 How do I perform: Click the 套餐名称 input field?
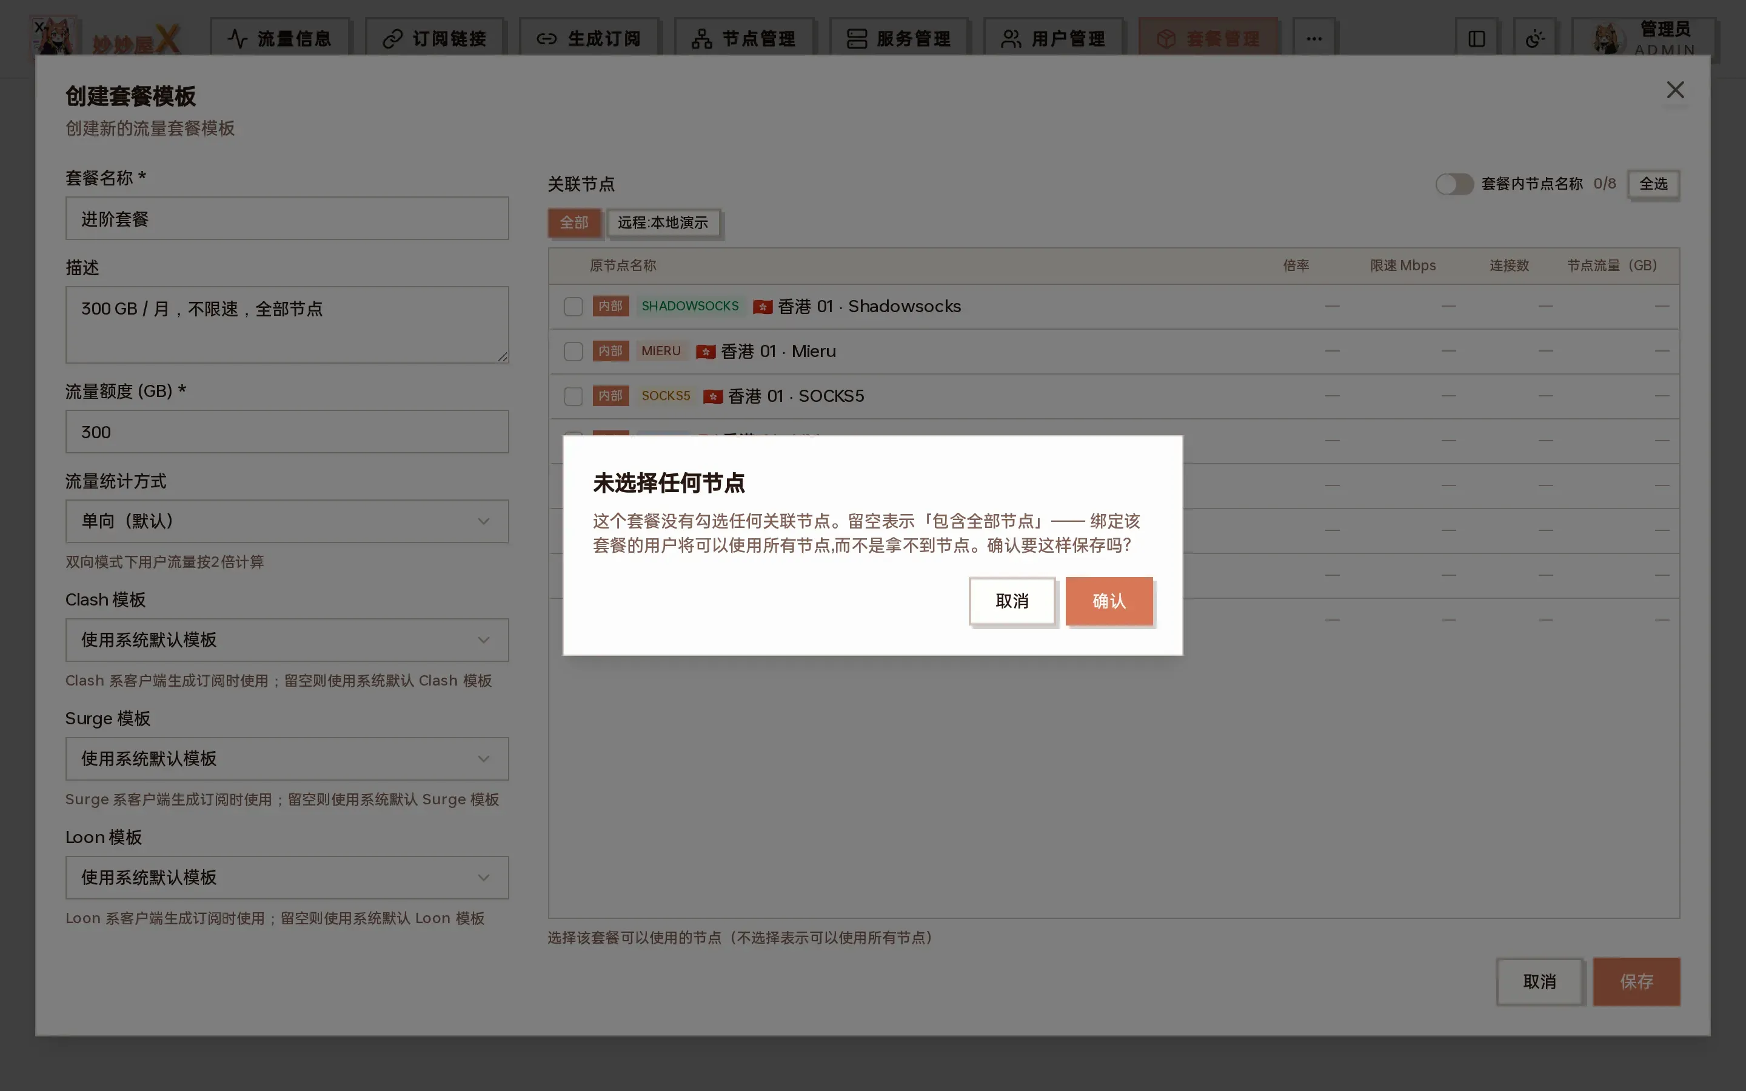[287, 219]
